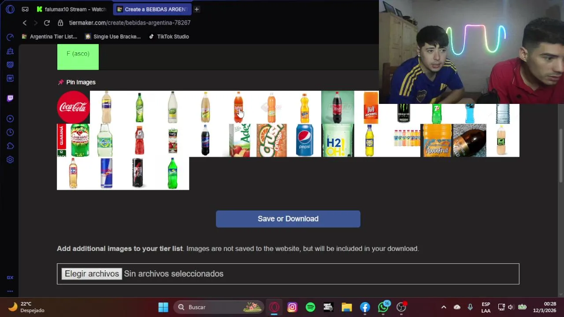Open Spotify from taskbar
564x317 pixels.
click(310, 307)
